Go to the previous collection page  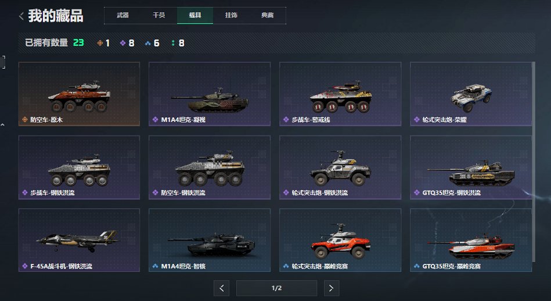coord(221,288)
